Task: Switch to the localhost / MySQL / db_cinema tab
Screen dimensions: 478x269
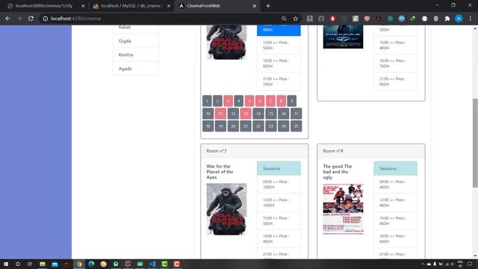Action: click(131, 6)
